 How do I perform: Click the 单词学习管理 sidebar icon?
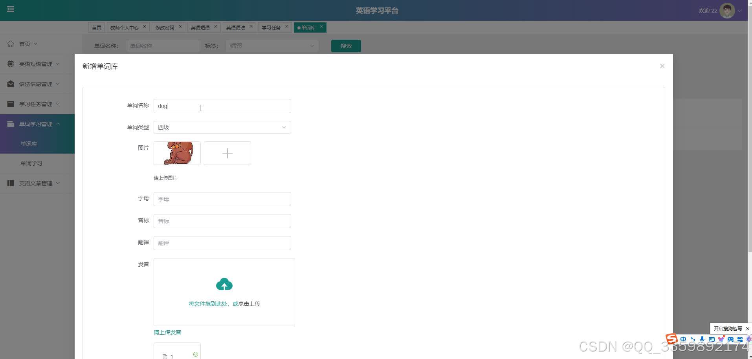click(11, 124)
